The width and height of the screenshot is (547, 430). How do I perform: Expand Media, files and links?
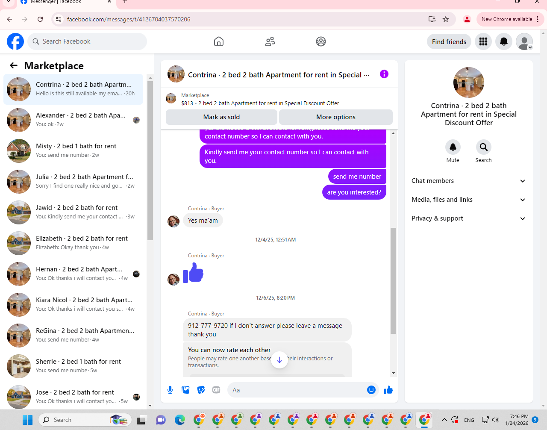click(x=469, y=200)
